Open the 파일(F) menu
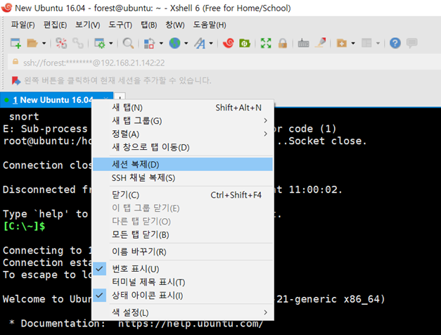 click(23, 25)
